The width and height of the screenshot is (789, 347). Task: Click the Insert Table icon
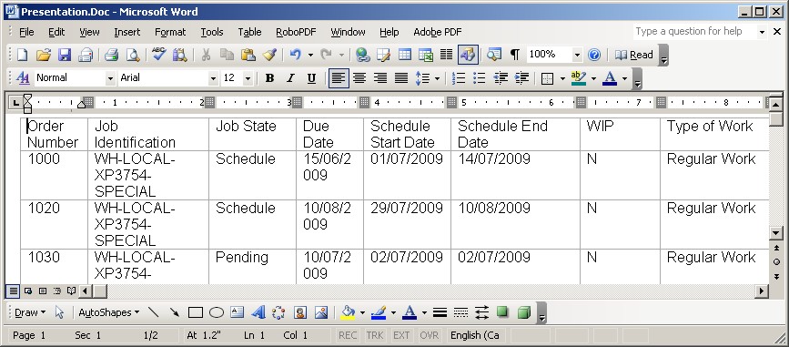tap(405, 55)
